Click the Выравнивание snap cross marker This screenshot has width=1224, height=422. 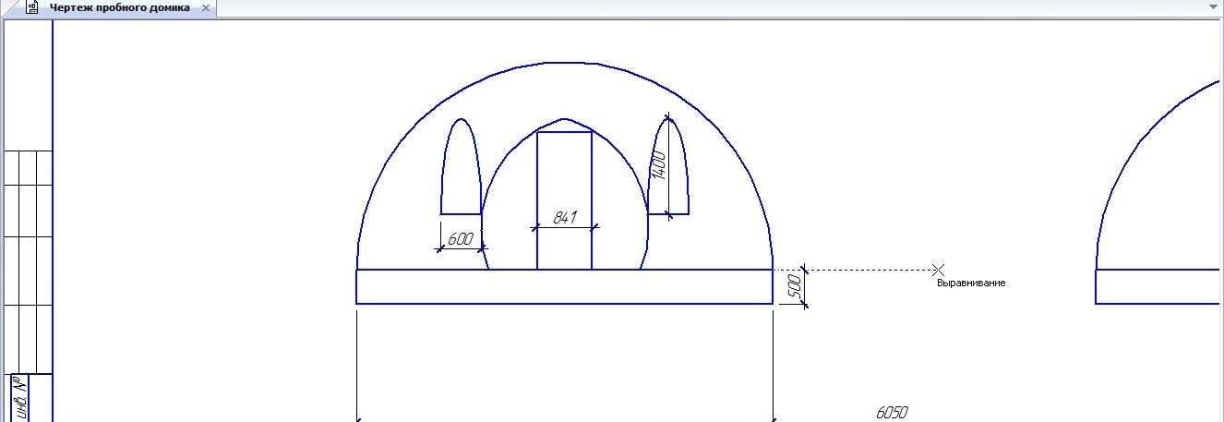click(x=939, y=270)
